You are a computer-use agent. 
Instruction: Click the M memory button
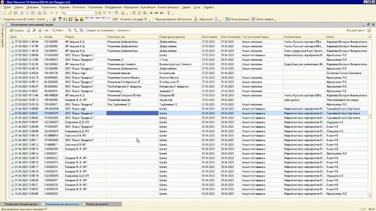[x=151, y=13]
